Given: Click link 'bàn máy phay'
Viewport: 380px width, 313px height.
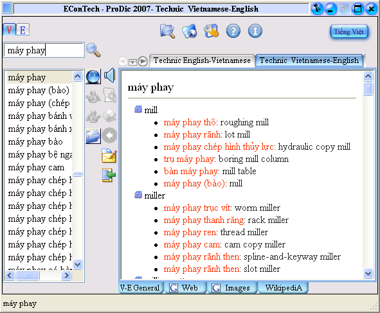Looking at the screenshot, I should pyautogui.click(x=191, y=171).
